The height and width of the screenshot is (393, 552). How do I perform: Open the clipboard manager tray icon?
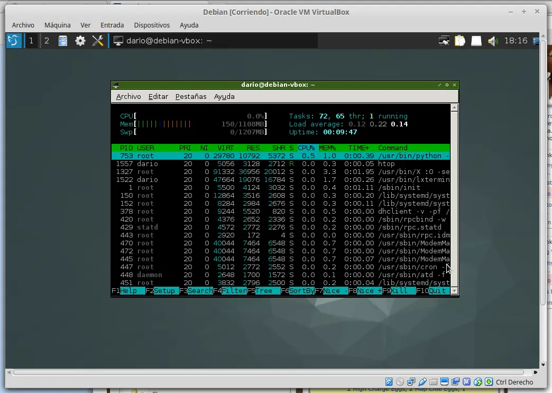click(460, 41)
